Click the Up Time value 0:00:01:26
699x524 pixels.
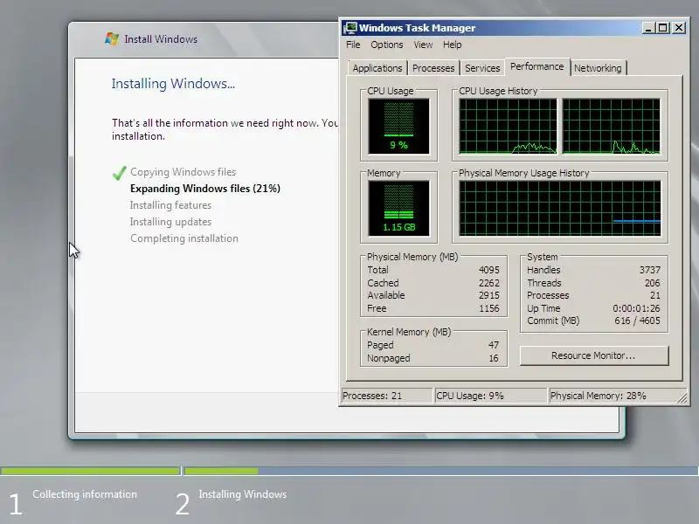pyautogui.click(x=636, y=308)
